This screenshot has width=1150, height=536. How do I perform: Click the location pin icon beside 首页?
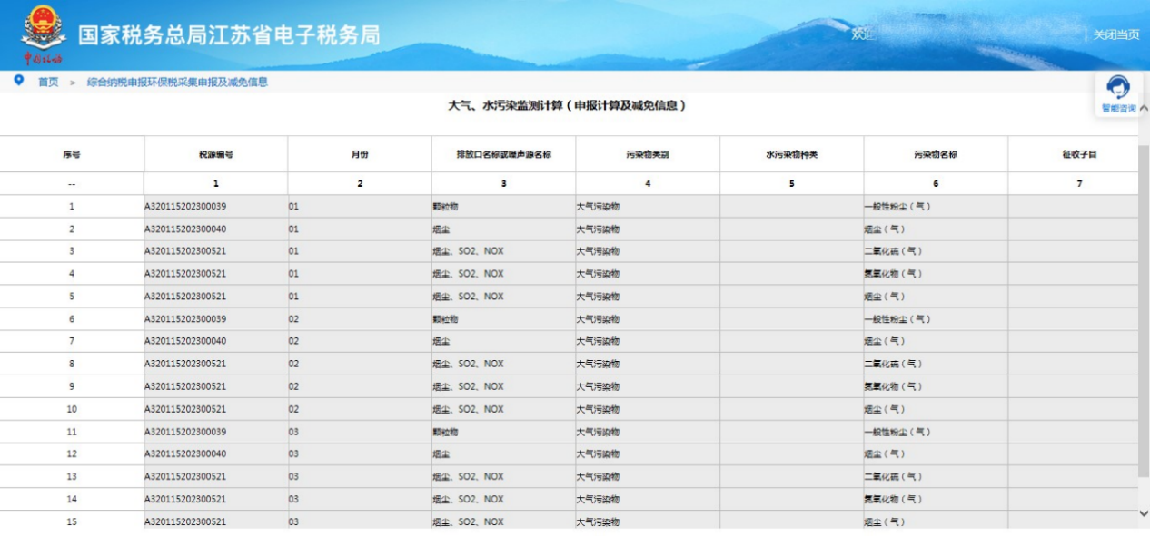point(19,81)
